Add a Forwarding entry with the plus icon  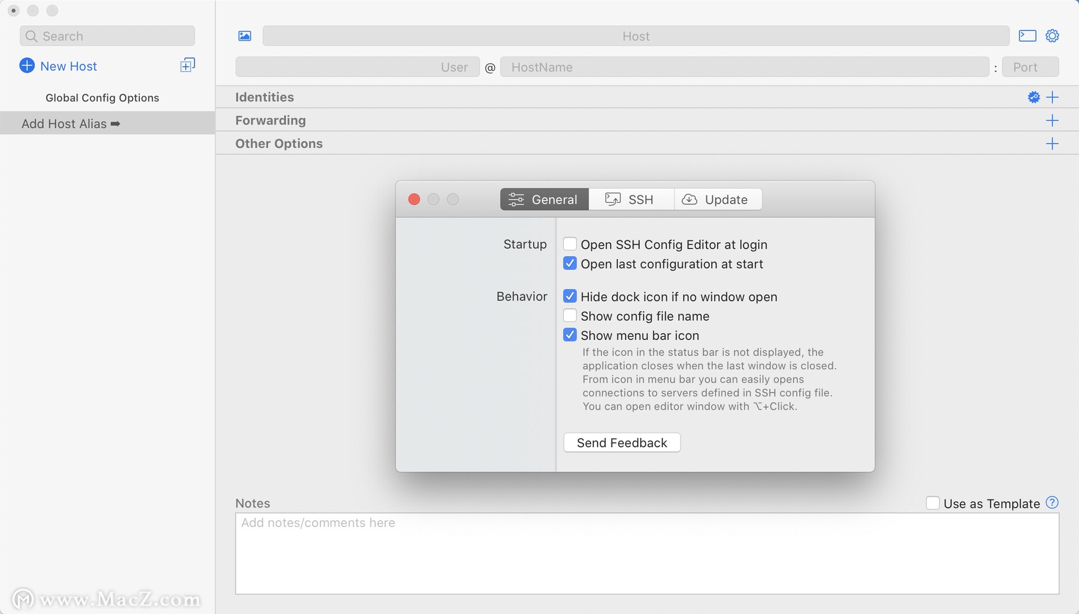(x=1052, y=120)
